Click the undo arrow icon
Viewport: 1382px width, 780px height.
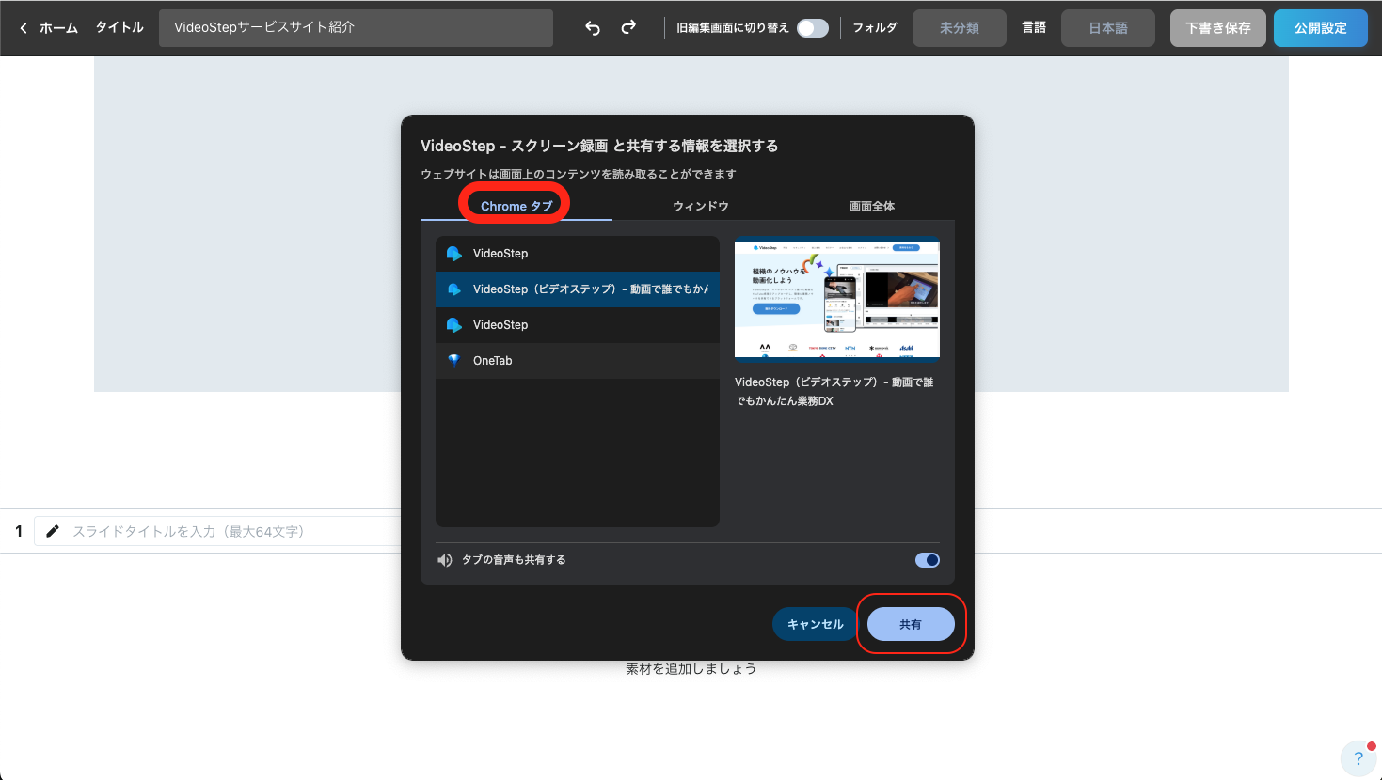click(x=593, y=28)
